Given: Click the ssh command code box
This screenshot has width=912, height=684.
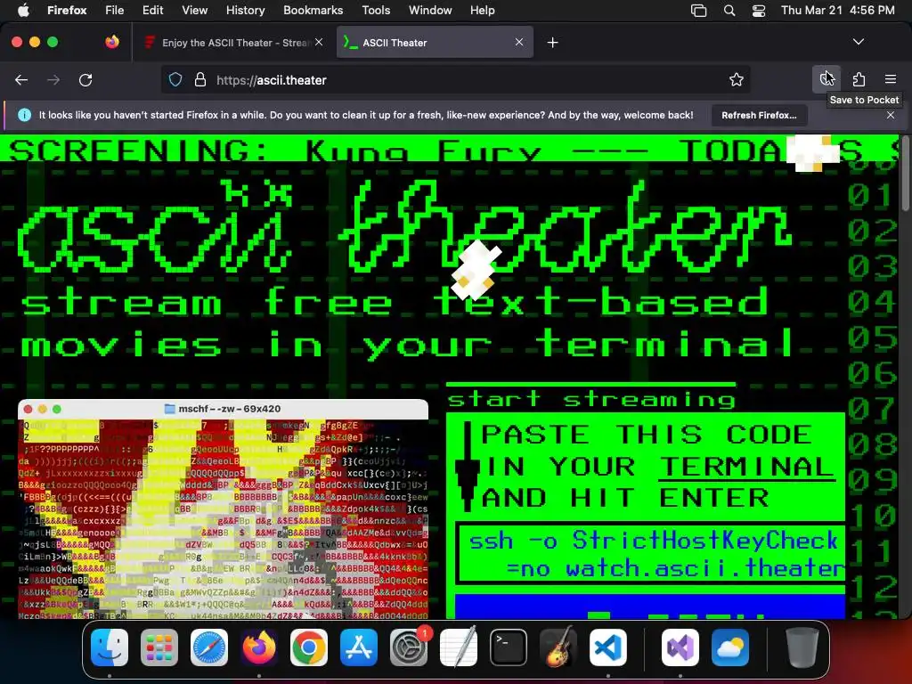Looking at the screenshot, I should point(650,554).
